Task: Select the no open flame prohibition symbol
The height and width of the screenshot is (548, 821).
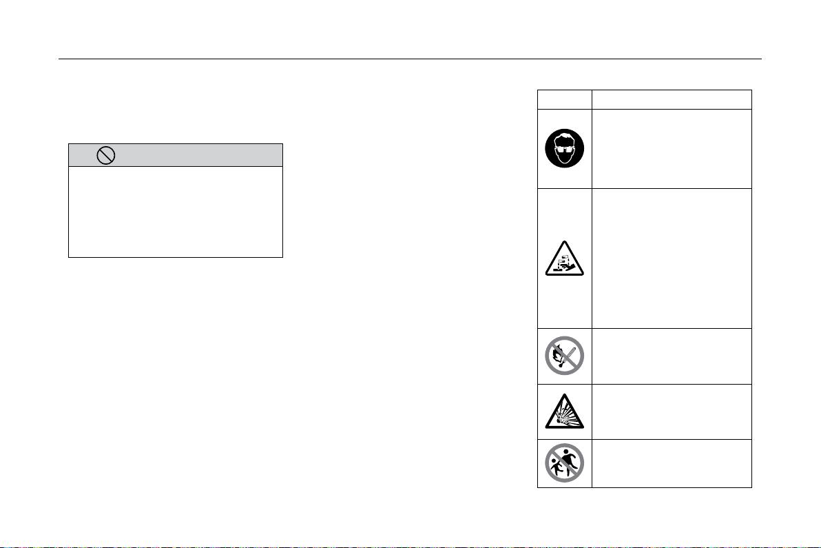Action: [x=565, y=356]
